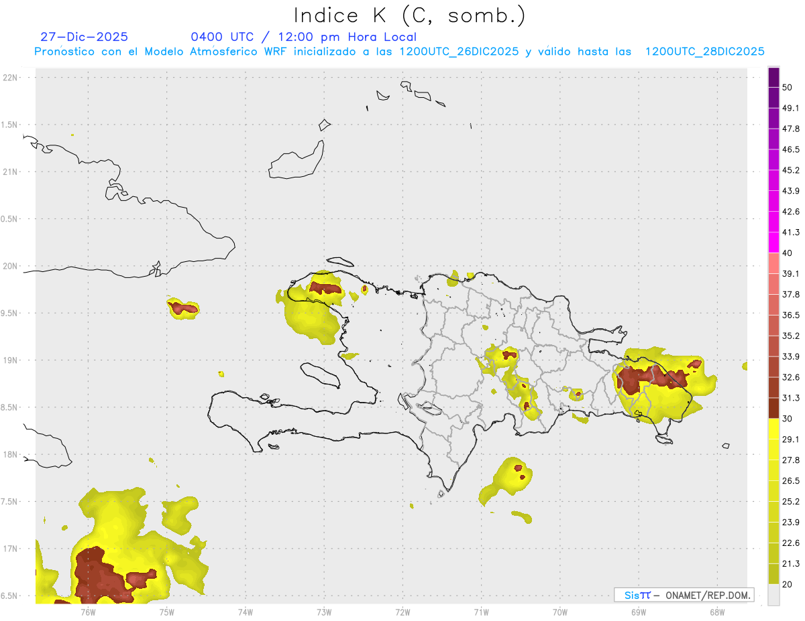The width and height of the screenshot is (805, 621).
Task: Click the "74W" longitude label
Action: (x=246, y=612)
